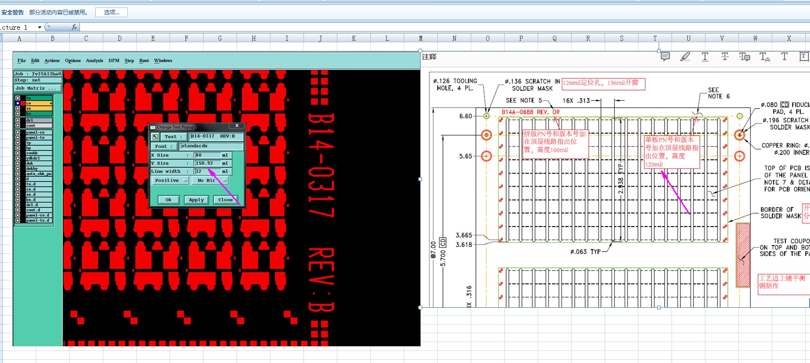The width and height of the screenshot is (810, 363).
Task: Click the 注释 annotation panel title
Action: [x=429, y=57]
